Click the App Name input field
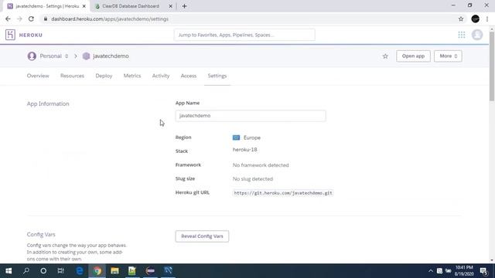Image resolution: width=495 pixels, height=278 pixels. (251, 116)
